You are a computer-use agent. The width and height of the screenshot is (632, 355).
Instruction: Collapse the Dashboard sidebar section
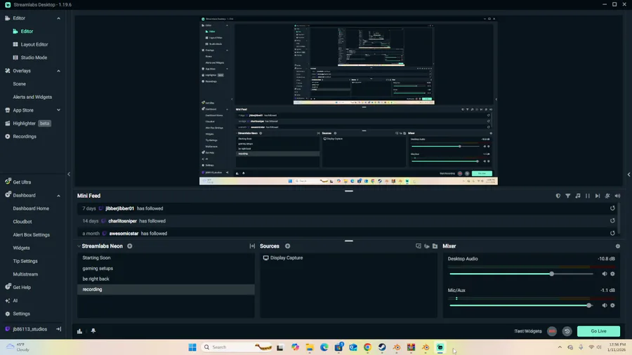coord(58,196)
